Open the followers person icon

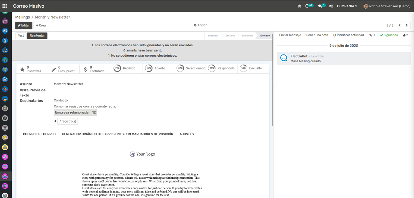405,35
